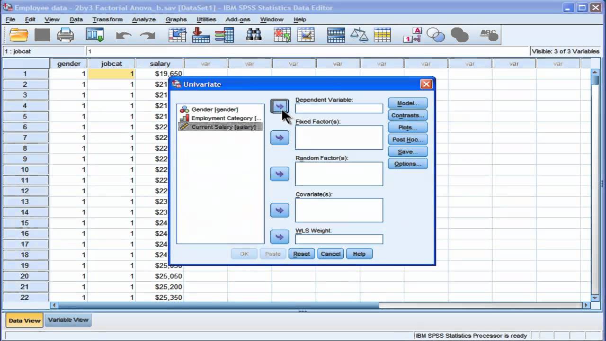Open the Analyze menu
The width and height of the screenshot is (606, 341).
coord(144,19)
